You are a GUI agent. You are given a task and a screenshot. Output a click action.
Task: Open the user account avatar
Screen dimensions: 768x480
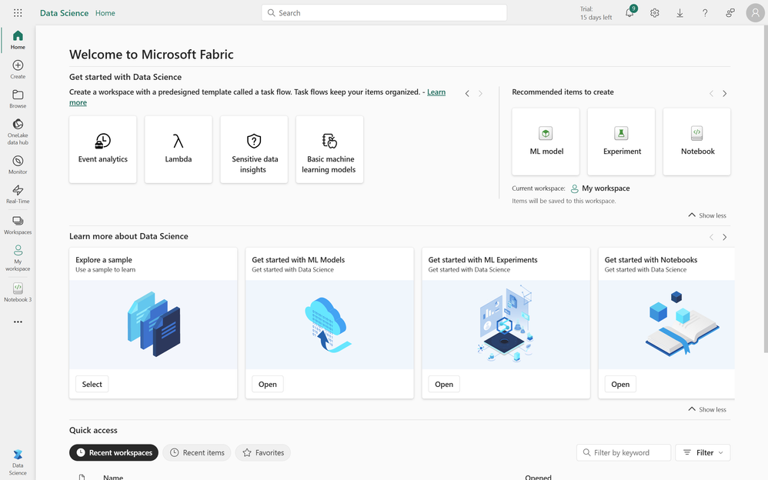tap(755, 13)
